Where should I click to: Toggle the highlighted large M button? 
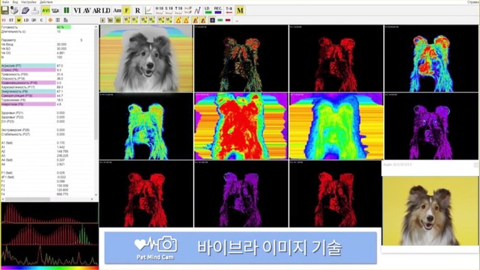coord(240,10)
